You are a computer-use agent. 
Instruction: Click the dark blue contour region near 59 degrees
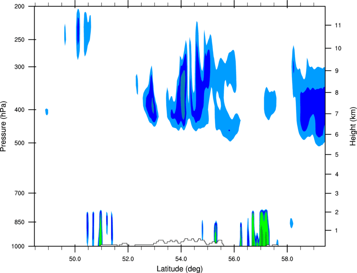point(313,109)
